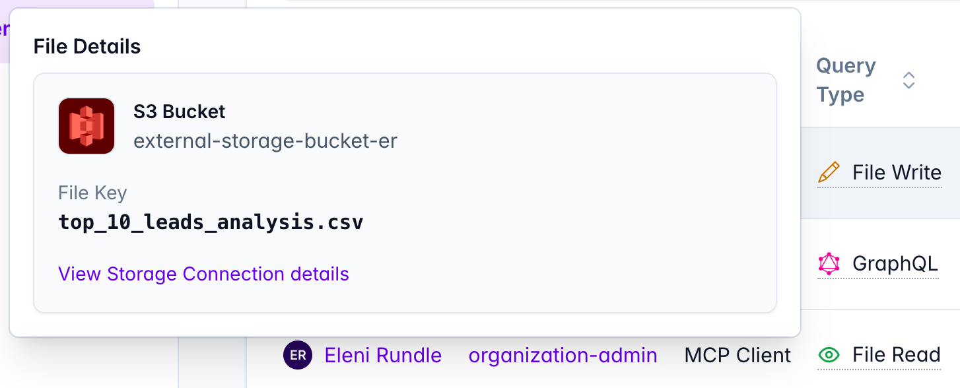
Task: Click the File Write query type label
Action: [897, 173]
